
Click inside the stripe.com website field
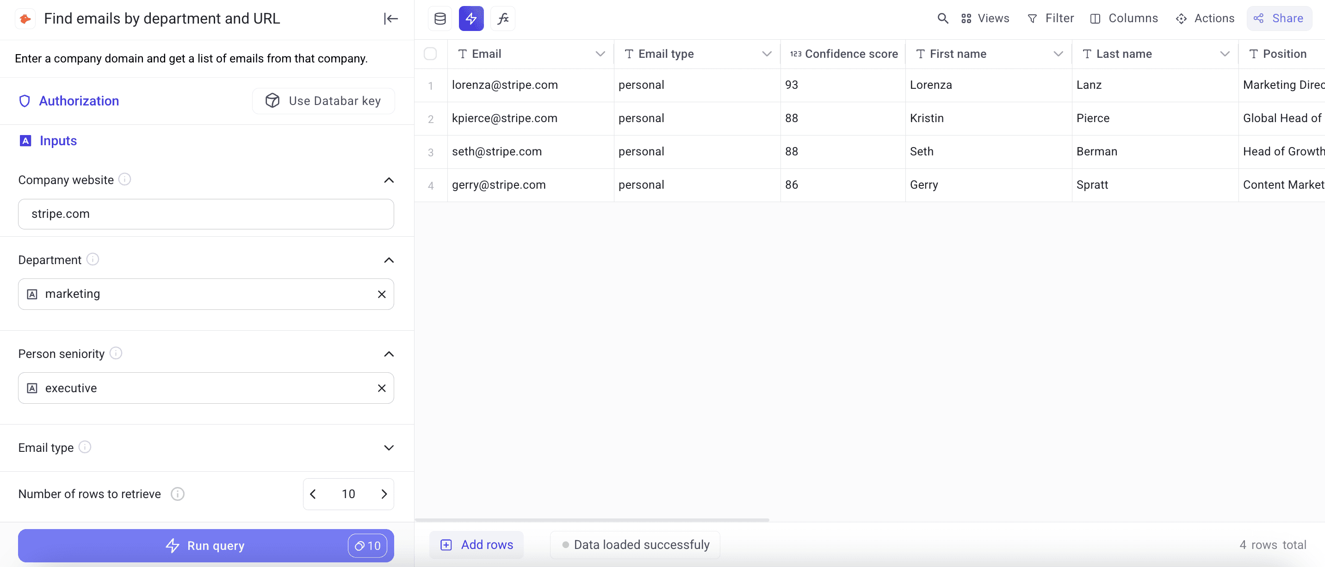point(205,214)
